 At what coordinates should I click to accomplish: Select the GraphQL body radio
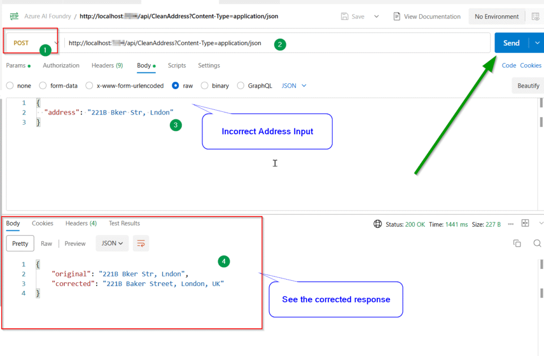point(241,85)
